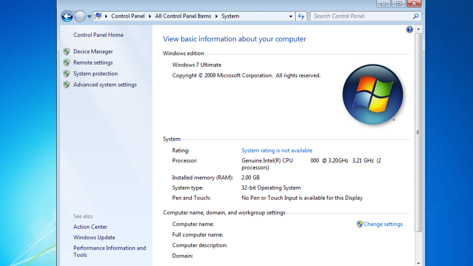Viewport: 473px width, 266px height.
Task: Click the scrollbar down arrow
Action: point(418,263)
